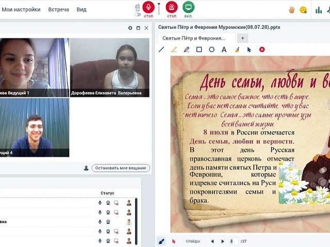Open the polls bar chart icon
Viewport: 330px width, 247px height.
click(319, 10)
